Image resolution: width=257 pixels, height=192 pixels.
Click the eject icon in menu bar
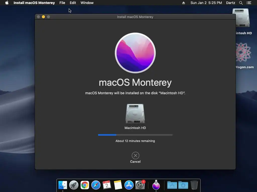click(183, 3)
